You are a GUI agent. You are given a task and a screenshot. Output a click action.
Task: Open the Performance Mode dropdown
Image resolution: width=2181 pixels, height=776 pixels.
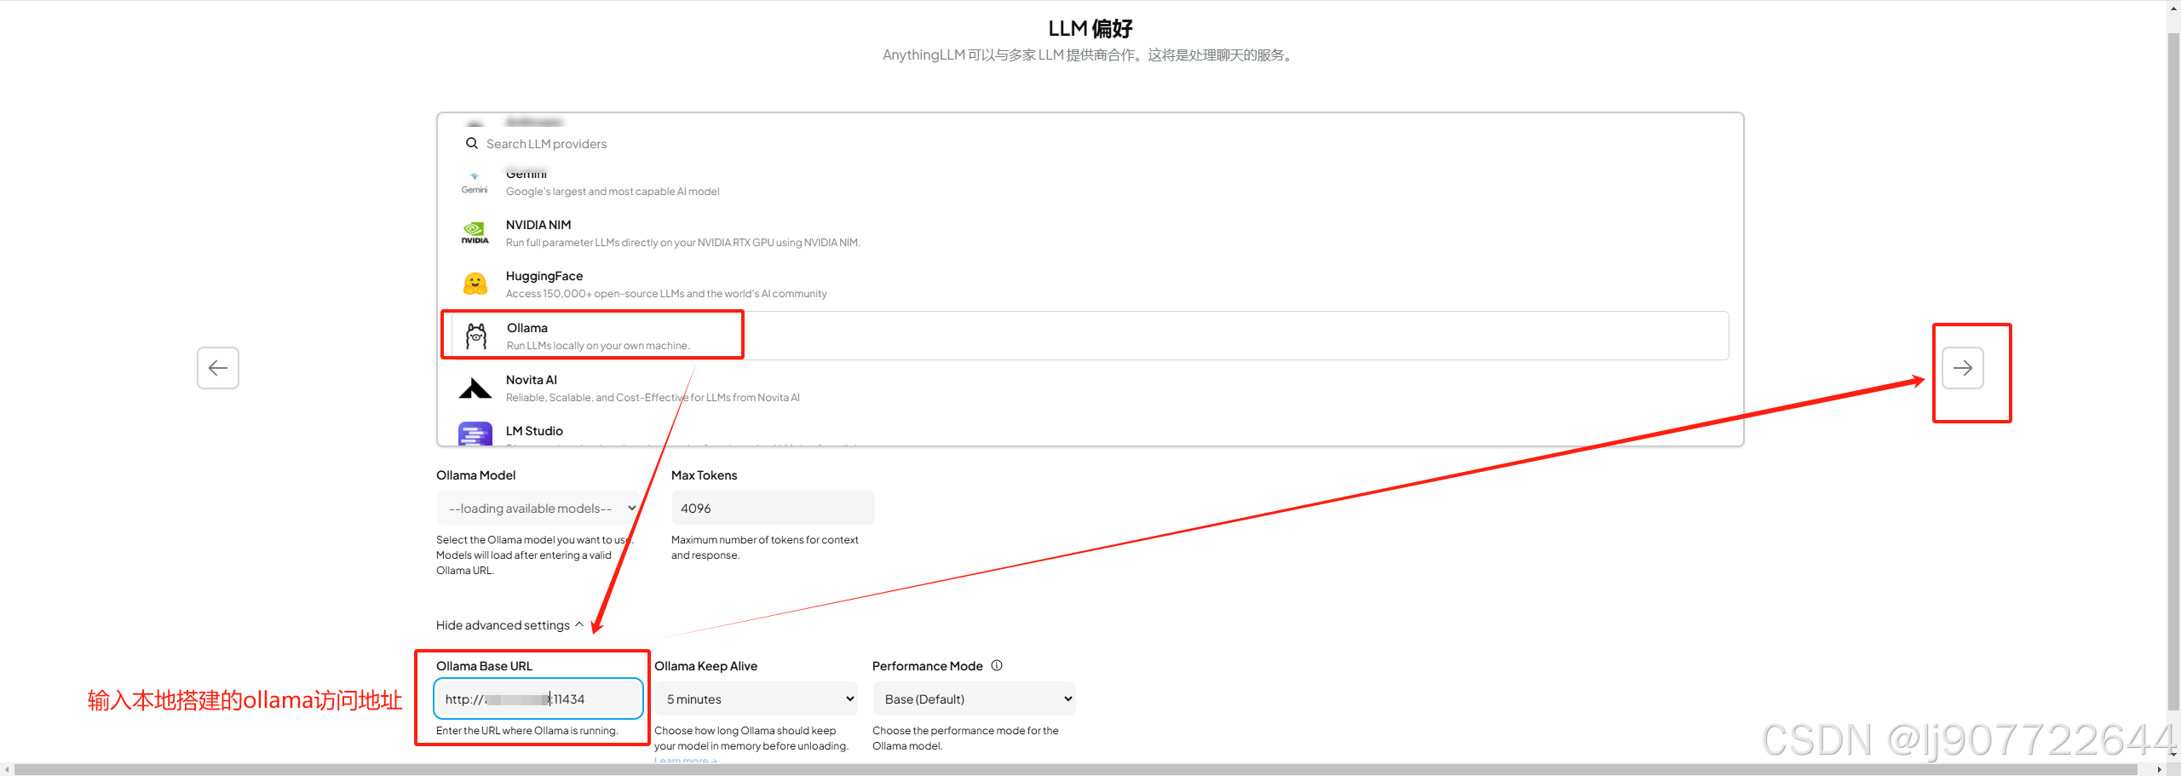tap(974, 698)
